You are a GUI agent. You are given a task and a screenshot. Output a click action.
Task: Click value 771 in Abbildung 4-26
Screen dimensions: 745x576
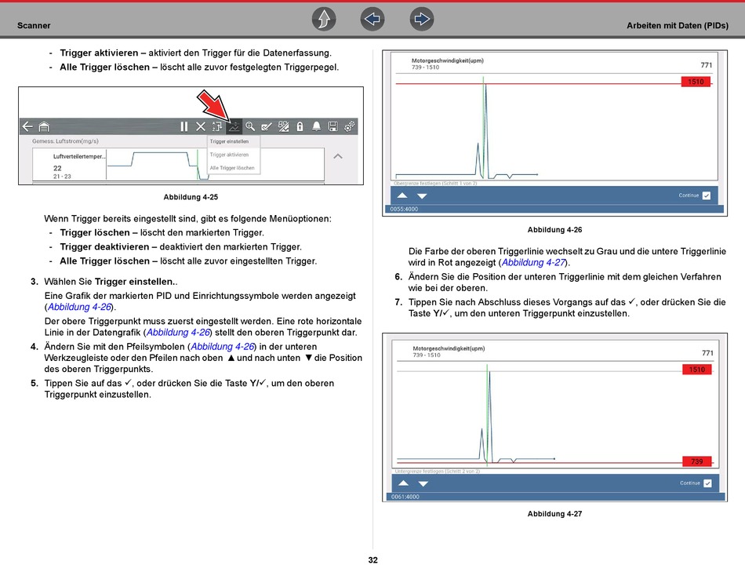point(707,65)
